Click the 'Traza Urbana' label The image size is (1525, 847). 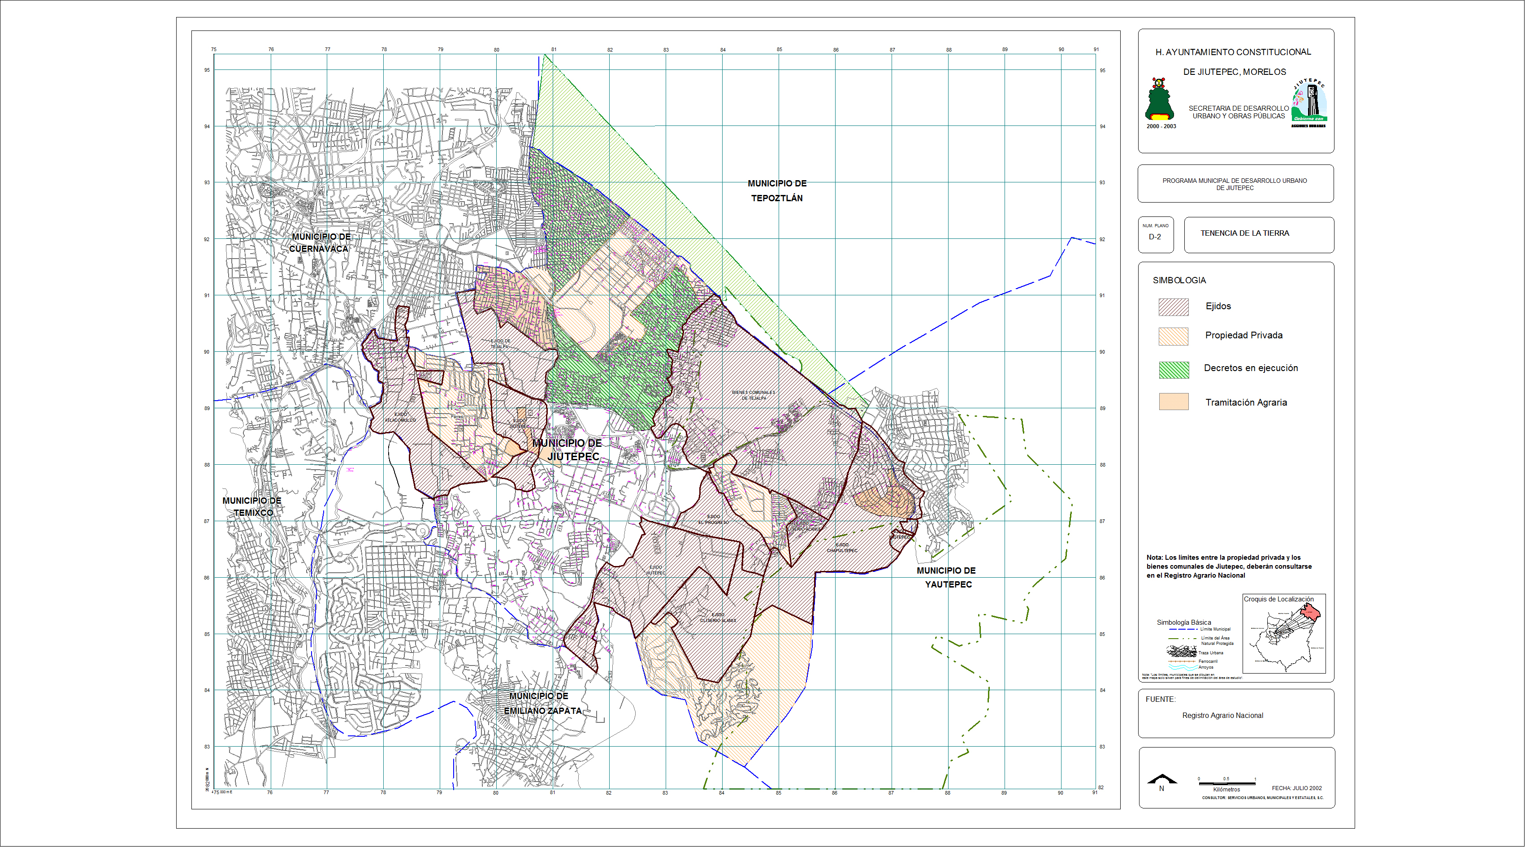[x=1212, y=653]
